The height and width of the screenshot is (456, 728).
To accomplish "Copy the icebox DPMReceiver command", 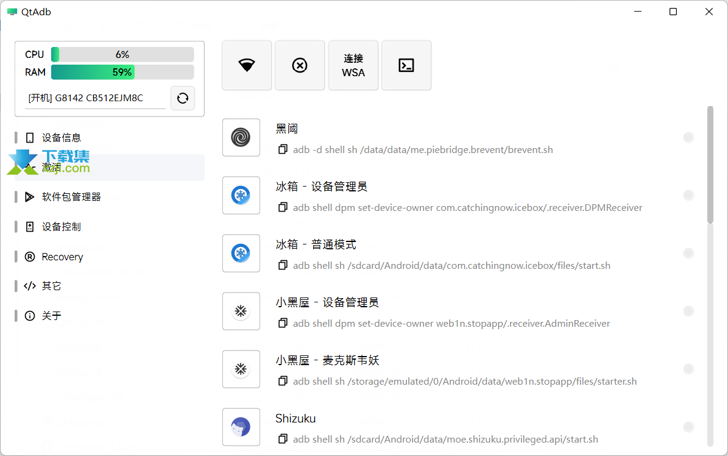I will [282, 207].
